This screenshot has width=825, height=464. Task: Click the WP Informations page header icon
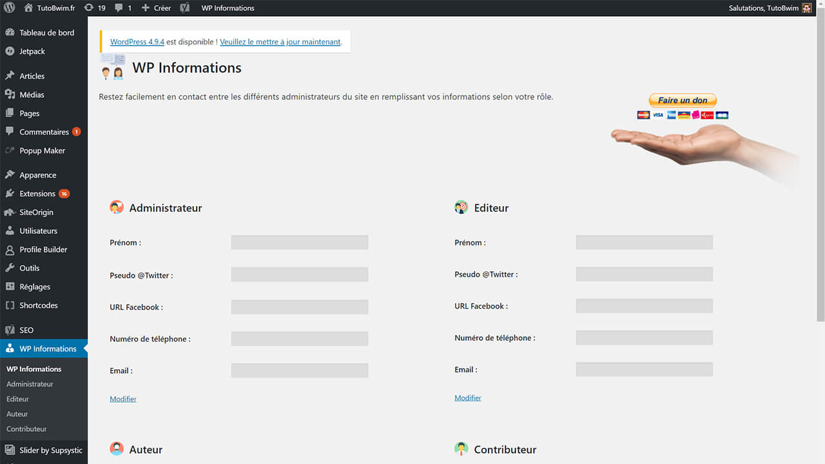tap(113, 66)
